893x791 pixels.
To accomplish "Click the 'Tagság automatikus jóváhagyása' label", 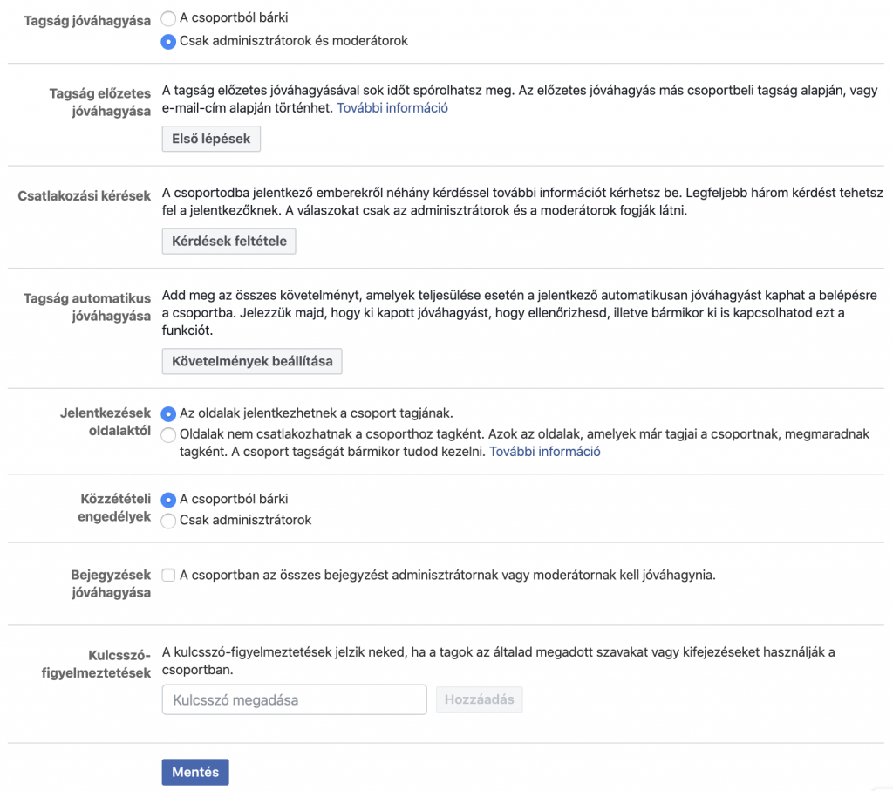I will [87, 307].
